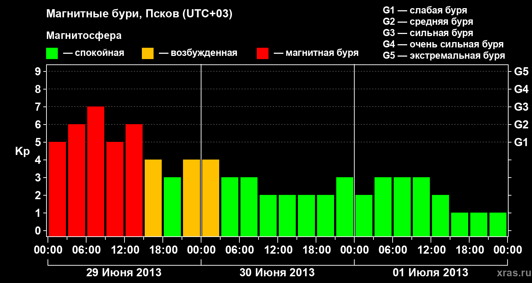
Task: Click the last green bar on 01 Июля
Action: [498, 224]
